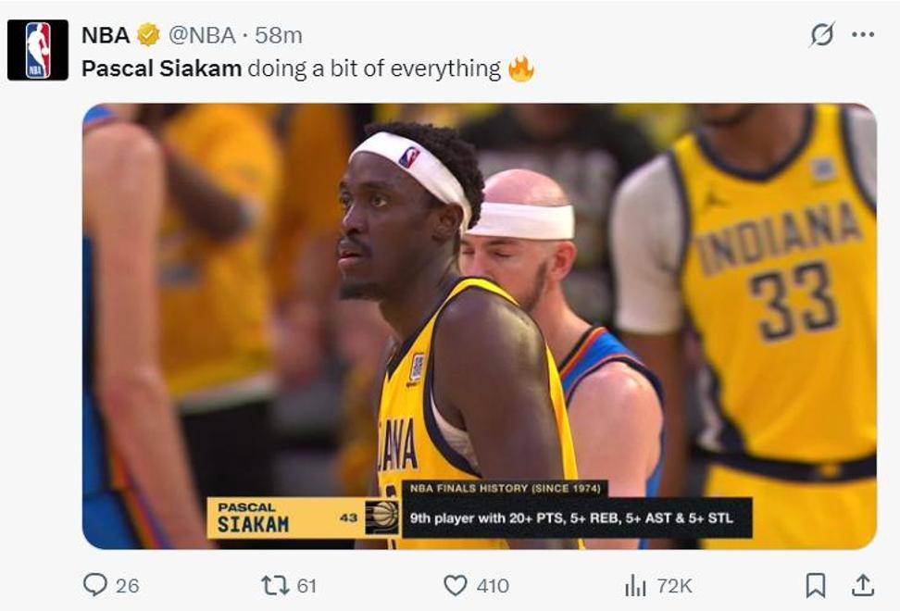The width and height of the screenshot is (900, 611).
Task: Open the Pascal Siakam video thumbnail
Action: click(x=479, y=325)
